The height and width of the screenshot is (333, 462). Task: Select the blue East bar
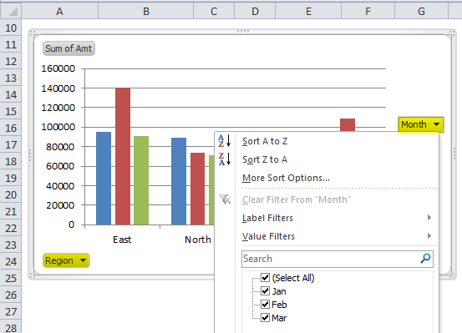coord(104,179)
